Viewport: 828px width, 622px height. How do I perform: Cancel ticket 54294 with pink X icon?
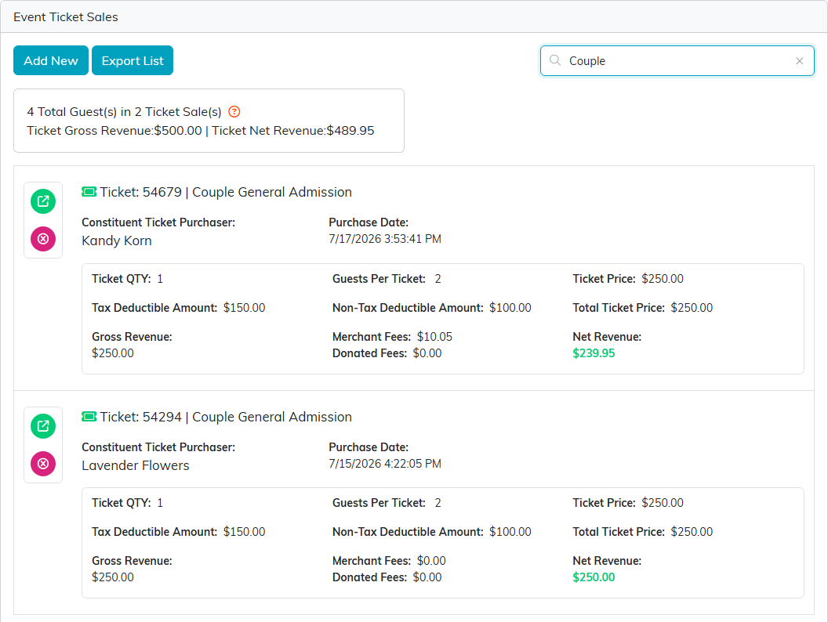click(x=43, y=464)
